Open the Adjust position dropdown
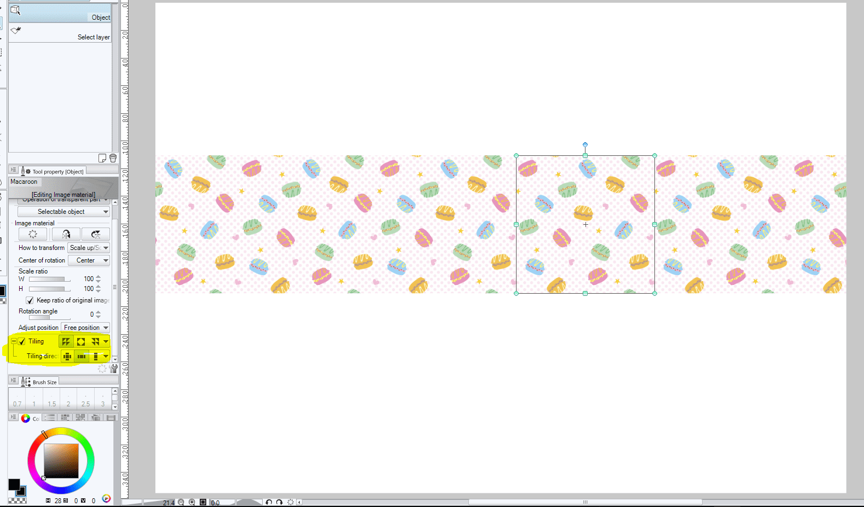This screenshot has height=507, width=864. pyautogui.click(x=85, y=328)
